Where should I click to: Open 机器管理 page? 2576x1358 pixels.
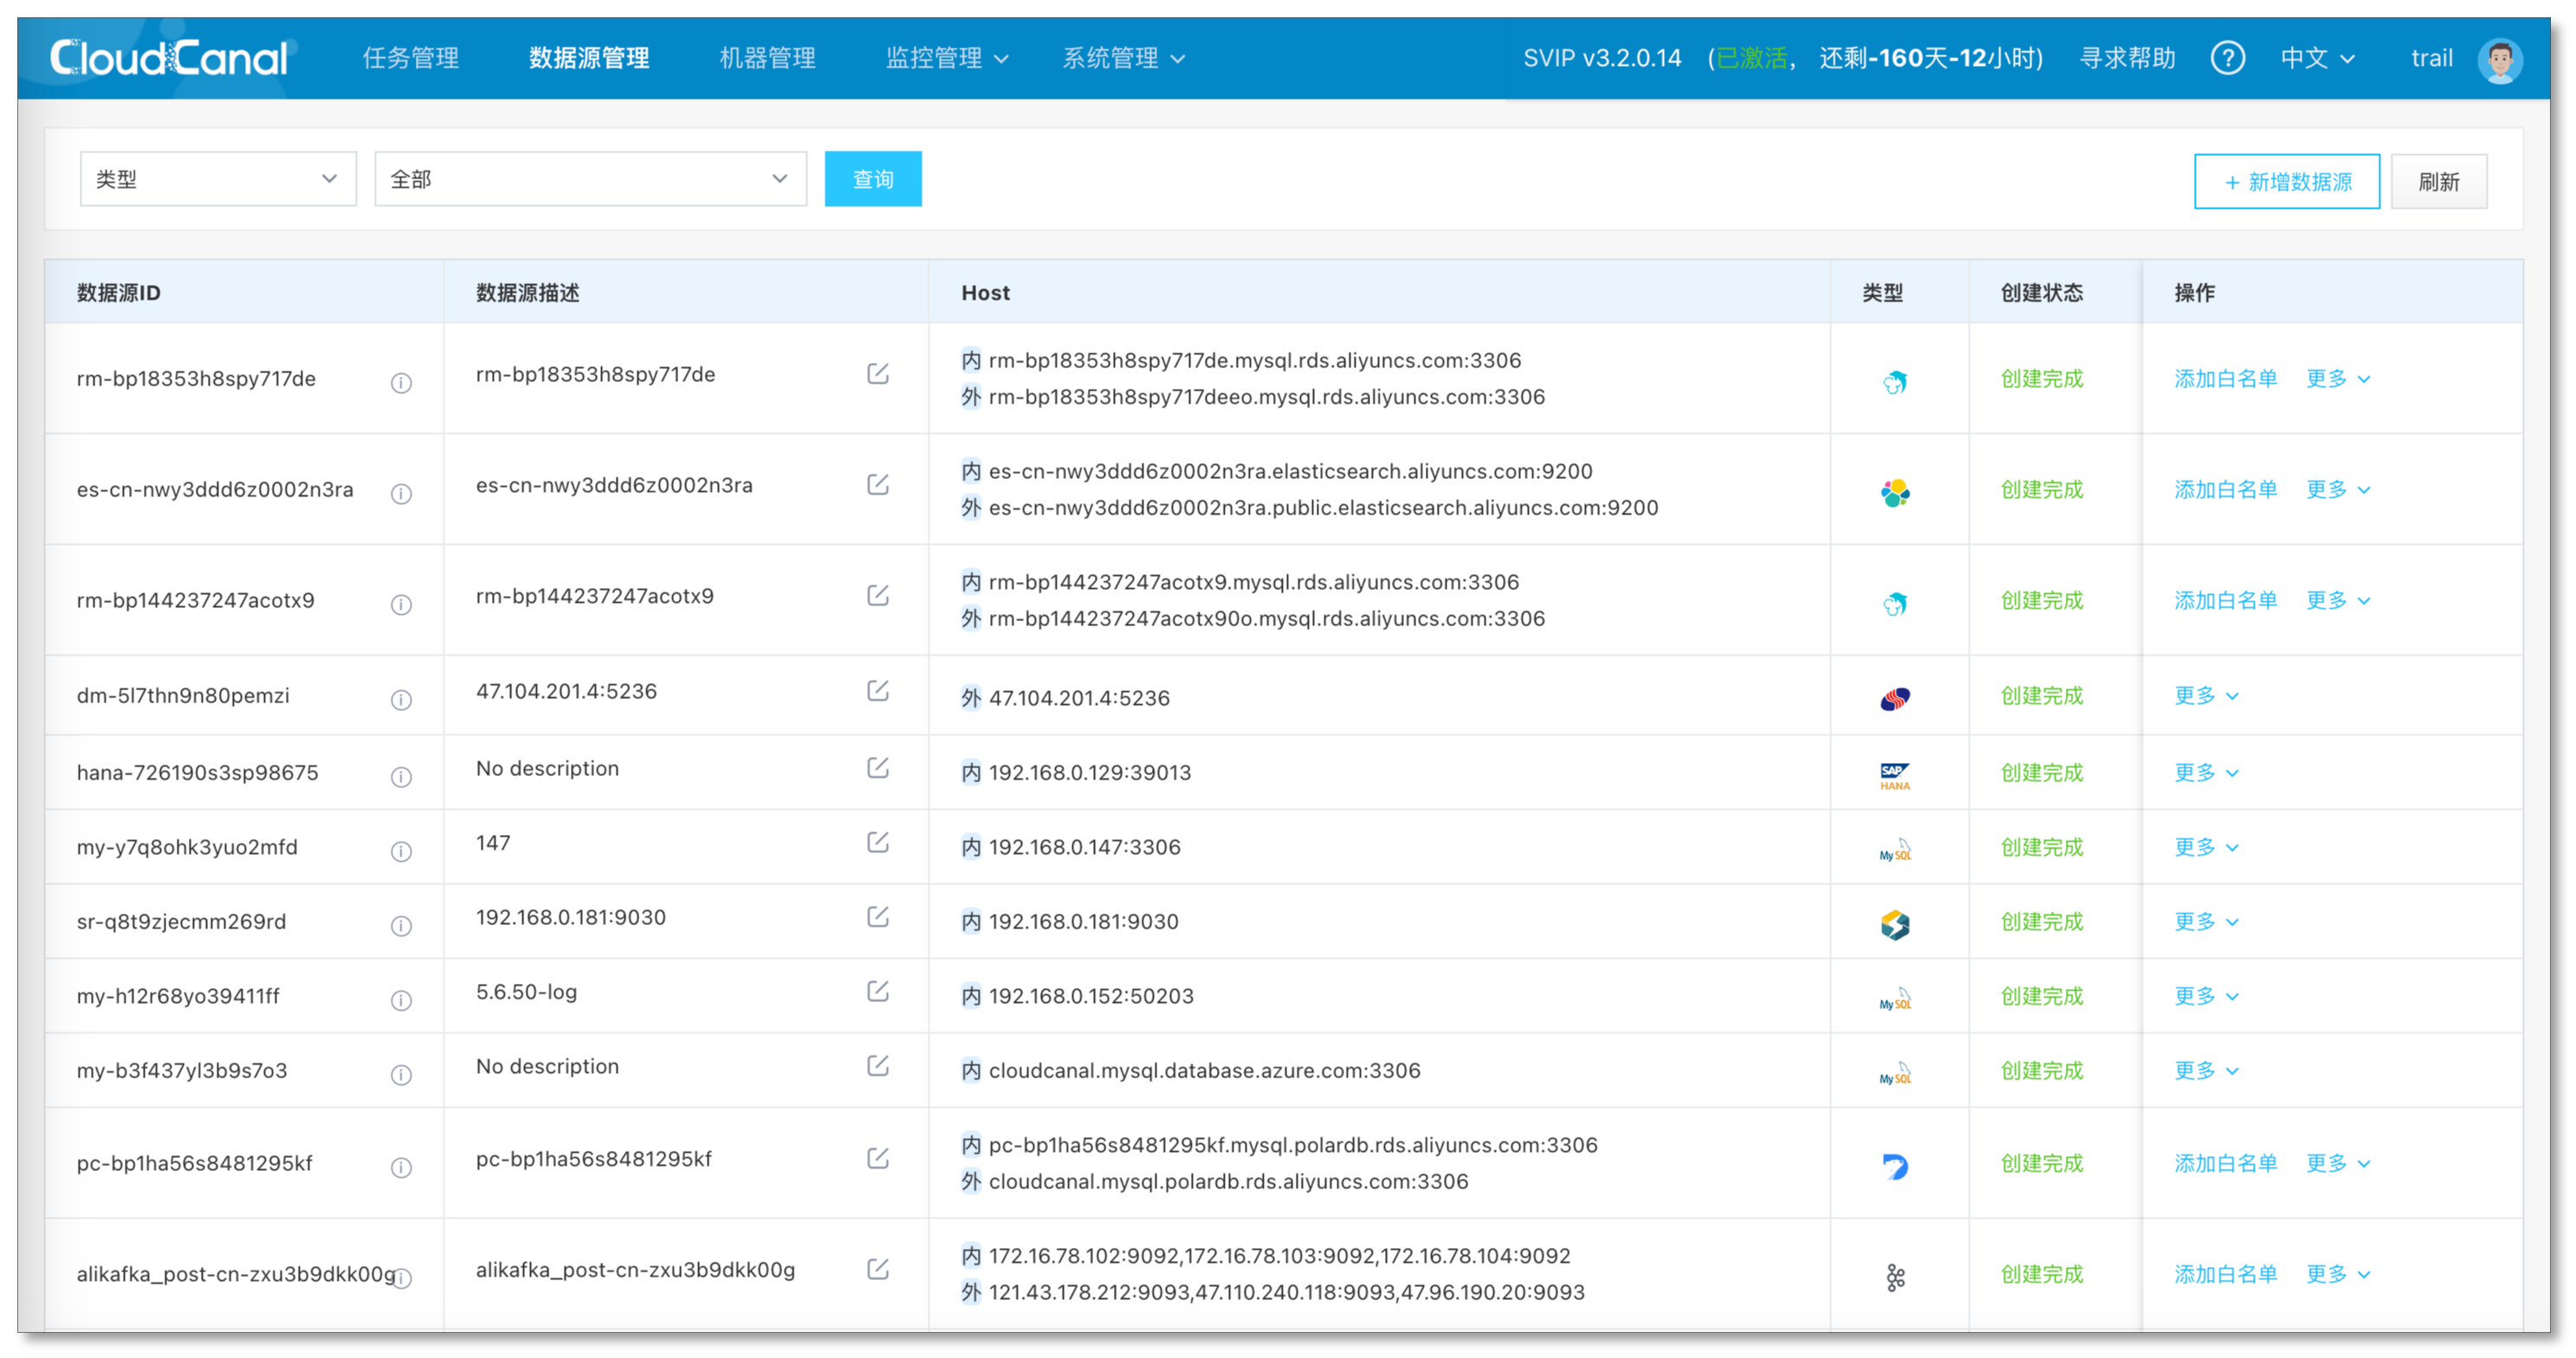(767, 58)
